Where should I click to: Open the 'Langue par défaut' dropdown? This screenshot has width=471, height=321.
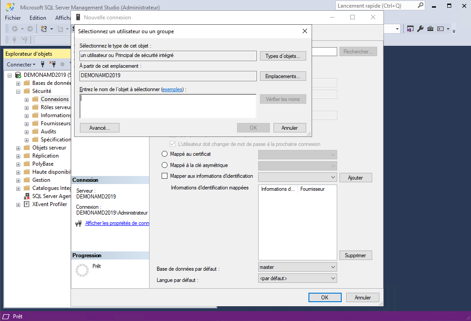(x=297, y=278)
